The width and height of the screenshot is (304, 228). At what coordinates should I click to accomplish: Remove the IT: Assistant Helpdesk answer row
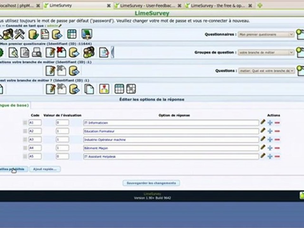277,156
